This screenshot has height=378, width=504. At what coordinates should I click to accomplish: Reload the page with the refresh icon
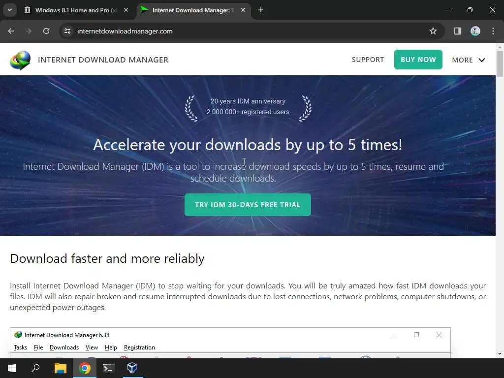coord(46,31)
